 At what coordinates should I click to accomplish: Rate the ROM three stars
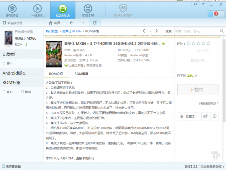point(198,43)
